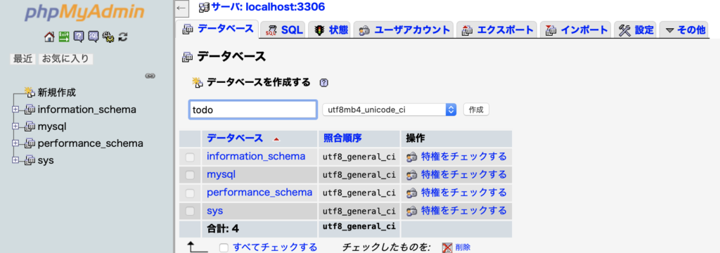Screen dimensions: 720x253
Task: Click the help icon beside データベースを作成する
Action: [323, 83]
